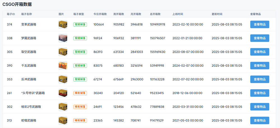Screen dimensions: 280x128
Task: Click the 反冲武器箱 case image
Action: point(63,79)
